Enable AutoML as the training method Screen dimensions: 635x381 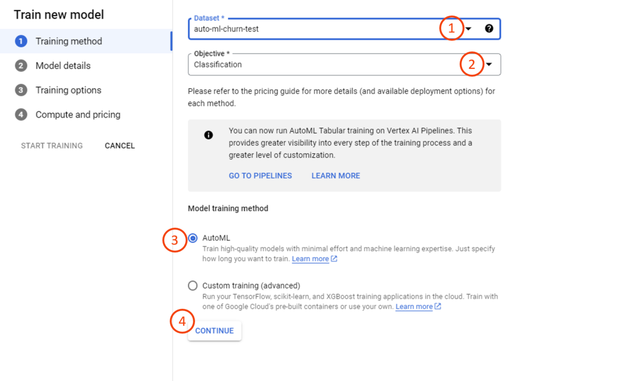click(x=193, y=238)
